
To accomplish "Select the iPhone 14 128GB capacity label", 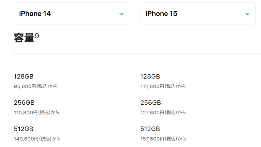I will click(24, 77).
